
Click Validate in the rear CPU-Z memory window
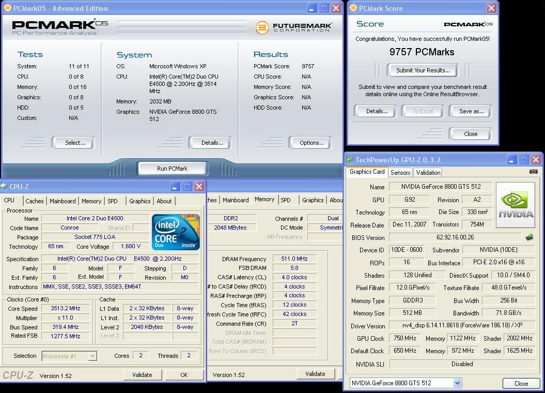315,374
